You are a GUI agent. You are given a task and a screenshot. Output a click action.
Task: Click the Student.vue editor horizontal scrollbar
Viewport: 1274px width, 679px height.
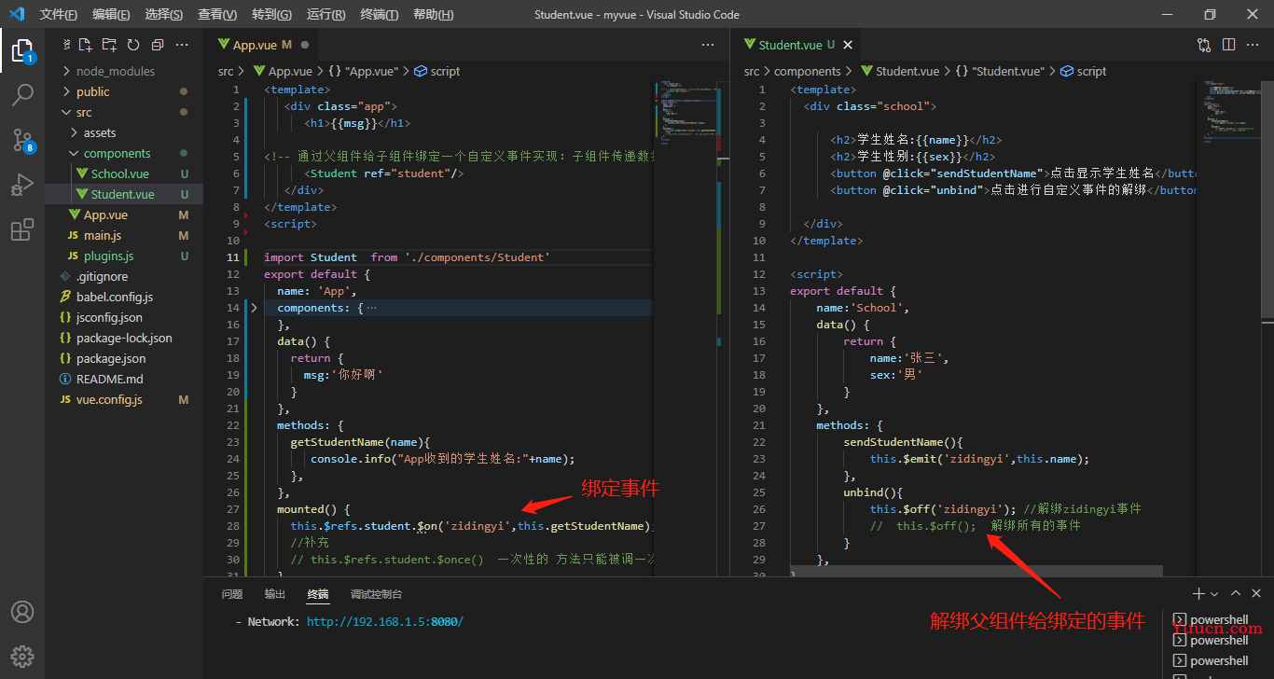coord(976,571)
